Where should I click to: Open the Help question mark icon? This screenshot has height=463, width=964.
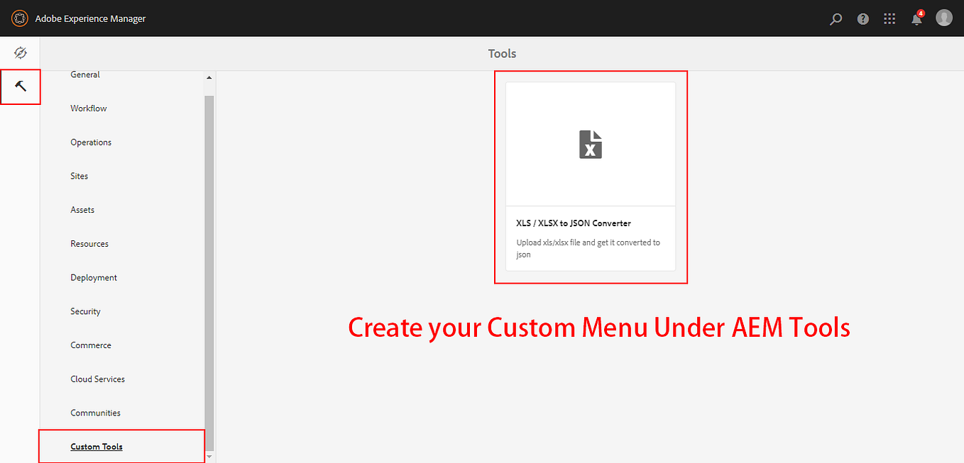pos(862,18)
